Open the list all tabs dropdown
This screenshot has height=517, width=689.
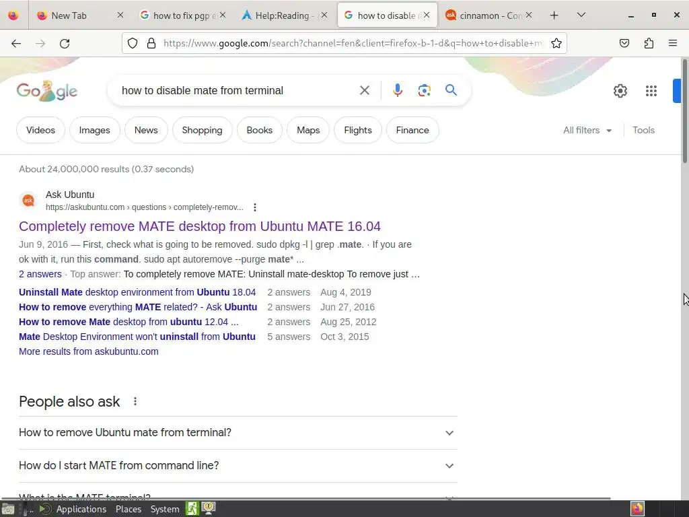pos(581,15)
